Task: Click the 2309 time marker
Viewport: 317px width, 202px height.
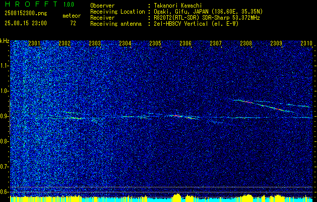Action: (x=276, y=43)
